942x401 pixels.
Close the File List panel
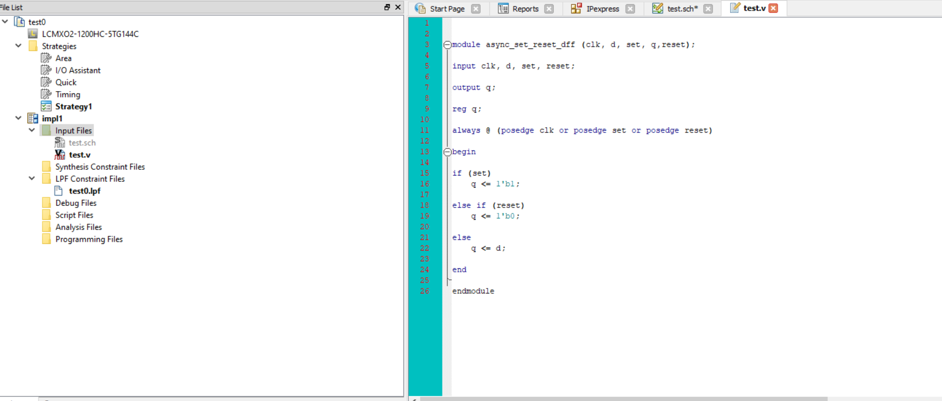pos(398,7)
